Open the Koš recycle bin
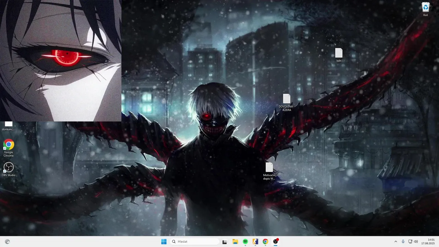 pyautogui.click(x=426, y=9)
